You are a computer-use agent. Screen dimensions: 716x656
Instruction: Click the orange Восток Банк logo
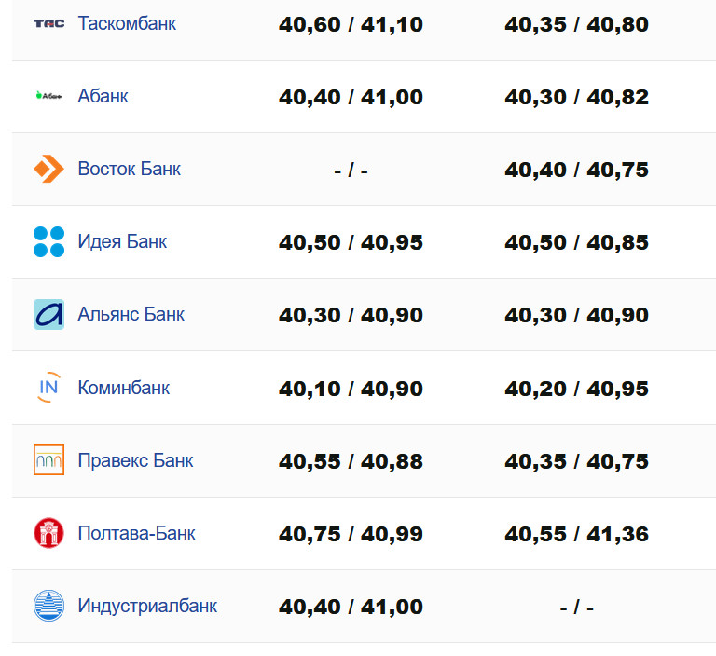coord(48,169)
